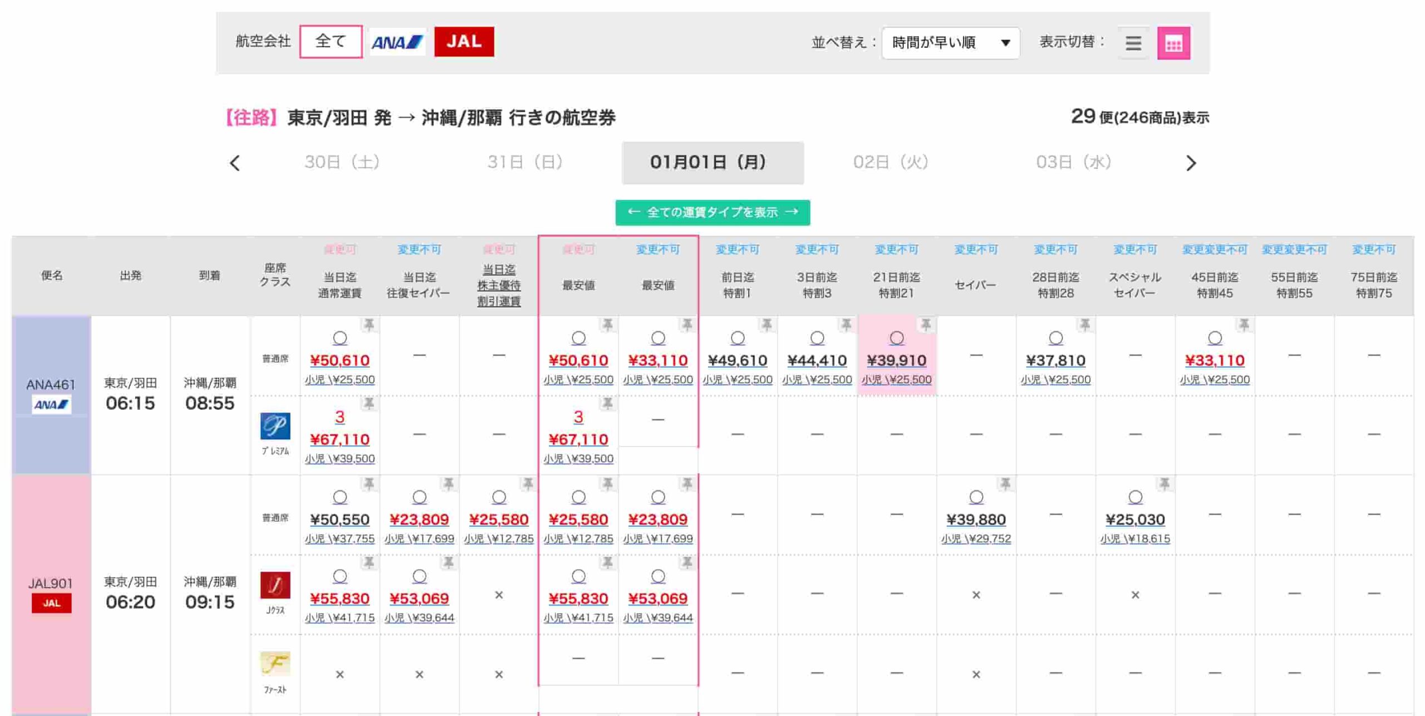Select JAL901 J-class ¥53,069 round-trip radio
This screenshot has width=1425, height=716.
419,576
